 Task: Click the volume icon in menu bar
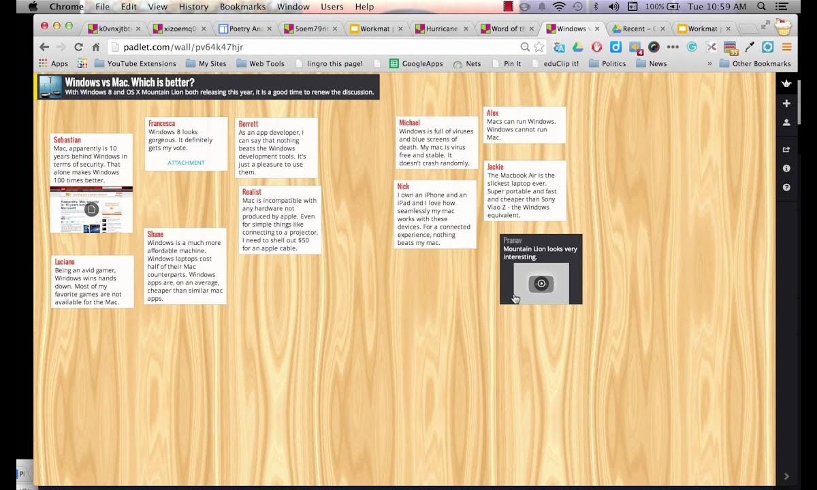pos(613,7)
